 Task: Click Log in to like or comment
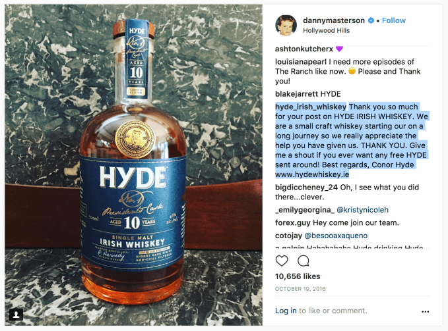(286, 311)
